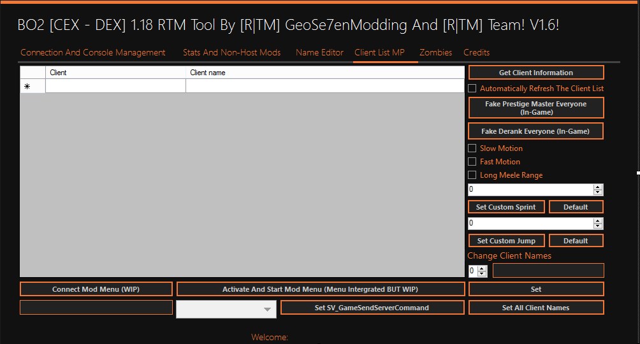Click Connect Mod Menu (WIP) button
This screenshot has height=344, width=640.
click(x=96, y=289)
